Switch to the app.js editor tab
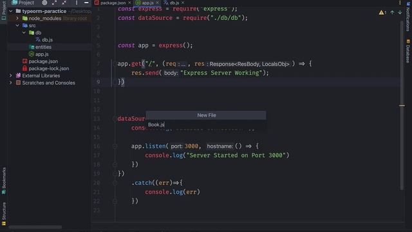The width and height of the screenshot is (412, 232). 147,3
